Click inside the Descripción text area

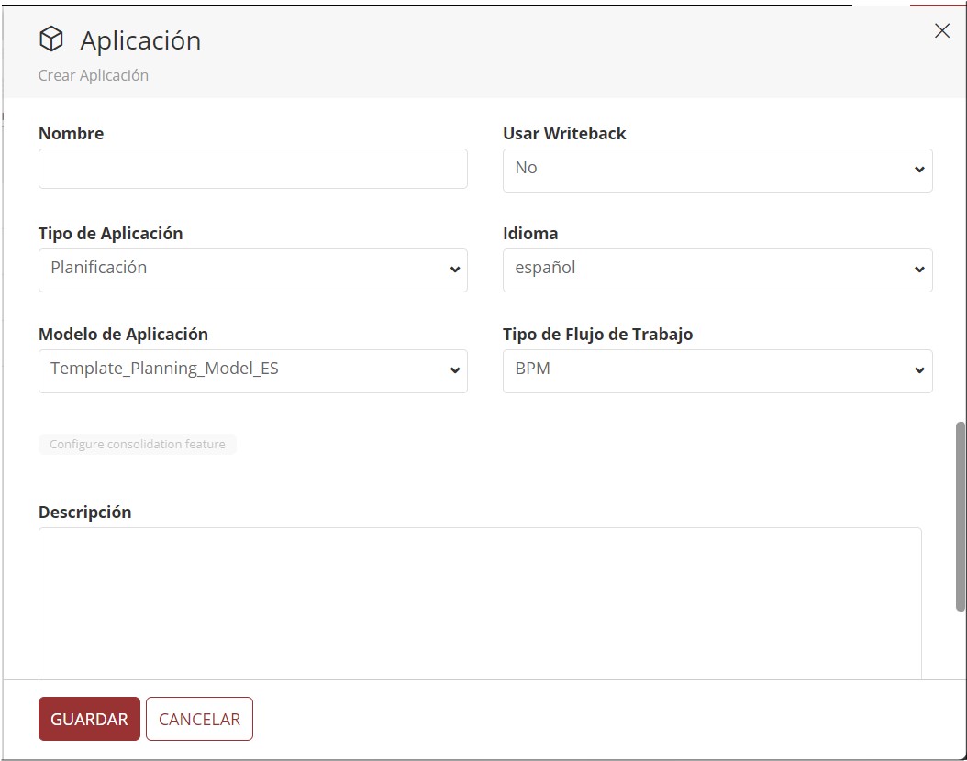coord(480,604)
